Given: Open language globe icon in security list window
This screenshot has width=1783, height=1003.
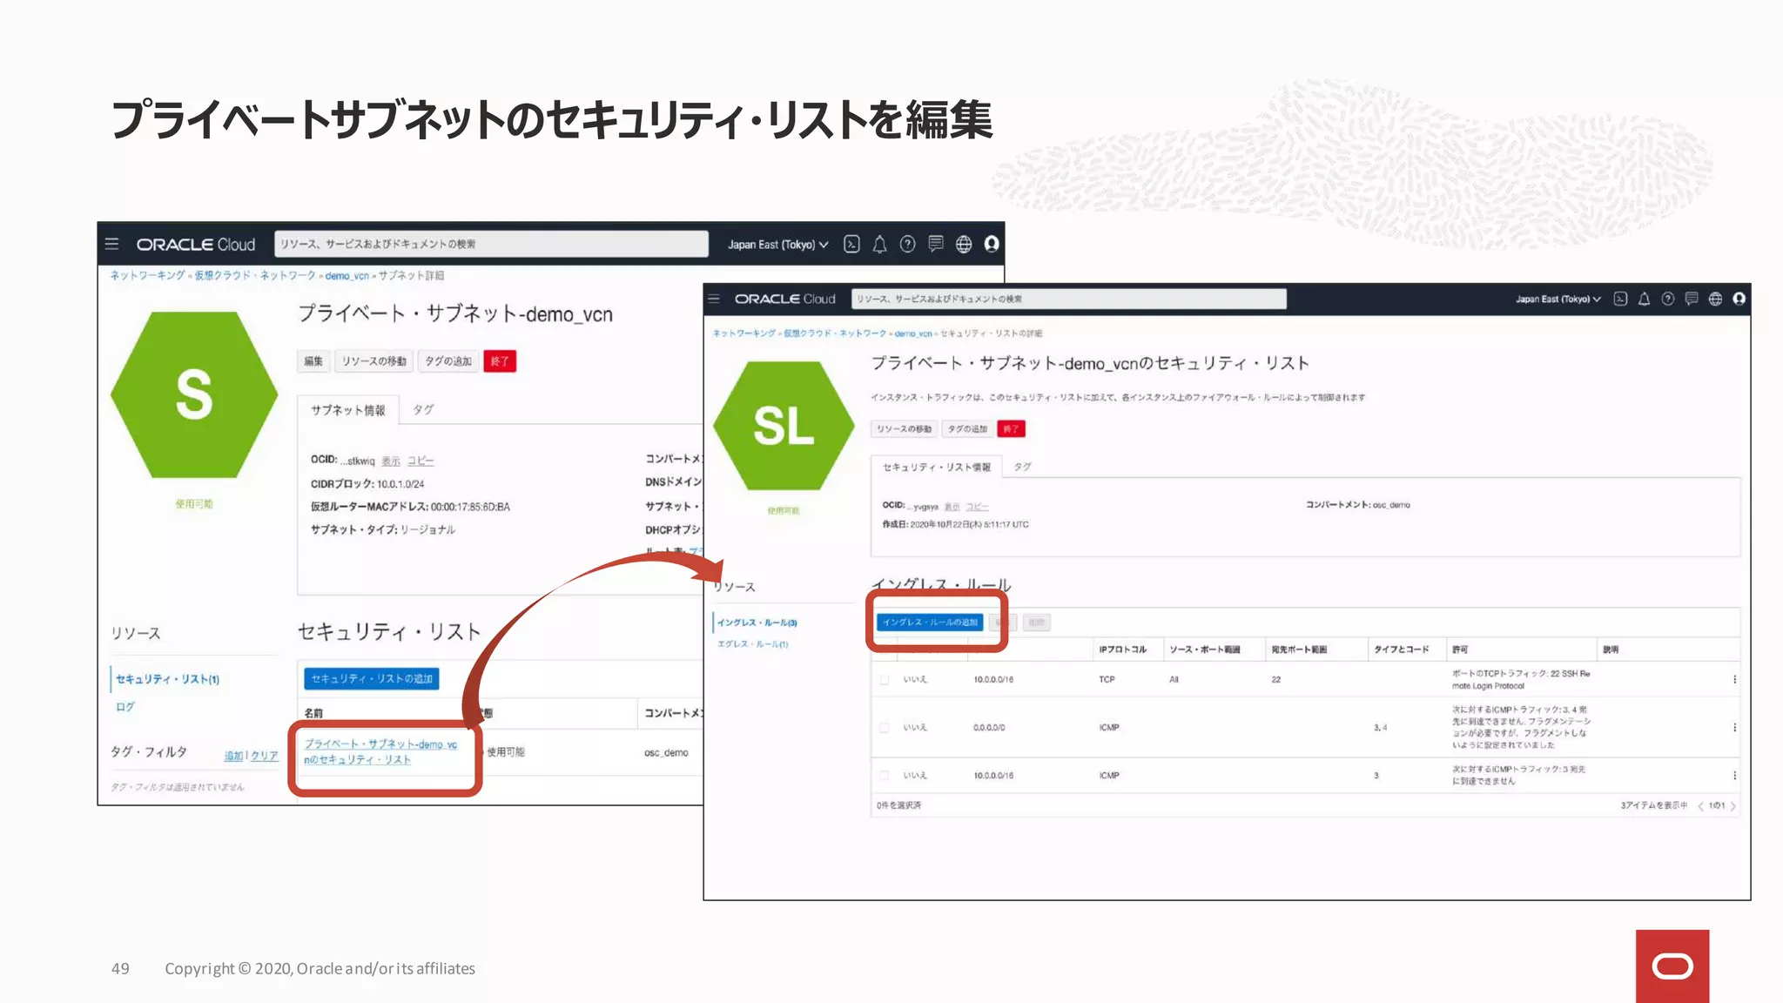Looking at the screenshot, I should tap(1715, 299).
